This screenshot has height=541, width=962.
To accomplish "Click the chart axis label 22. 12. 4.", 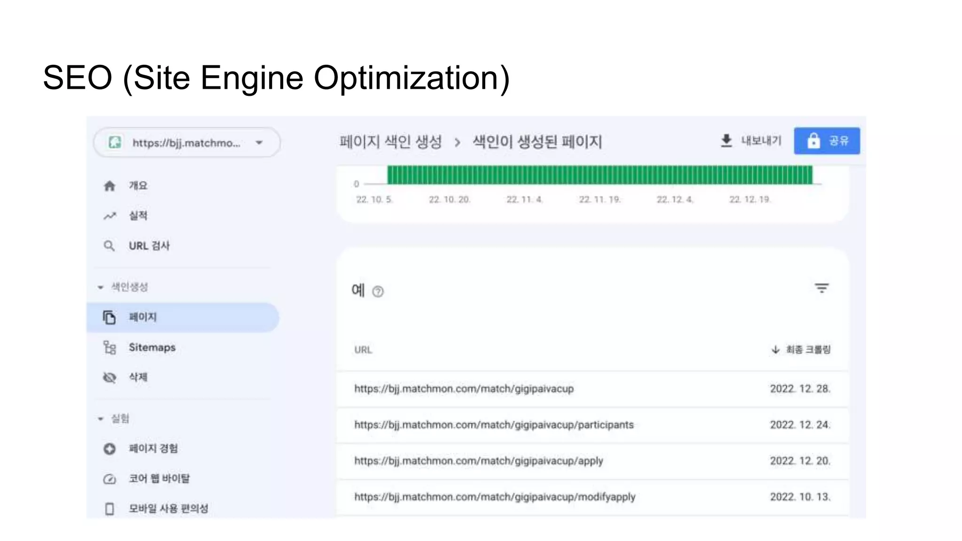I will pos(675,200).
